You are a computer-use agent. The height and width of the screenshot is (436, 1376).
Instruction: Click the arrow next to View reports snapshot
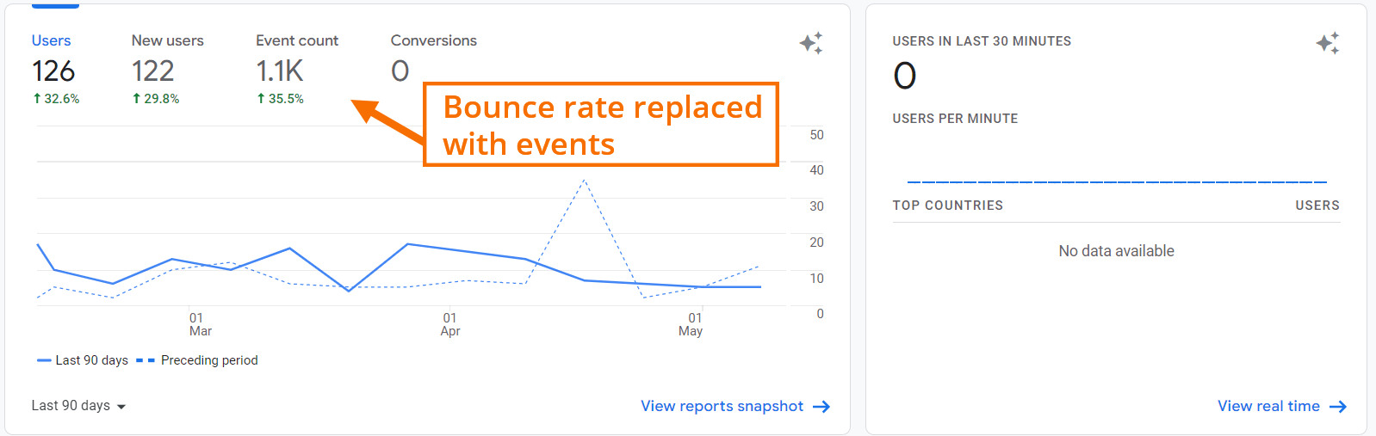pos(821,407)
